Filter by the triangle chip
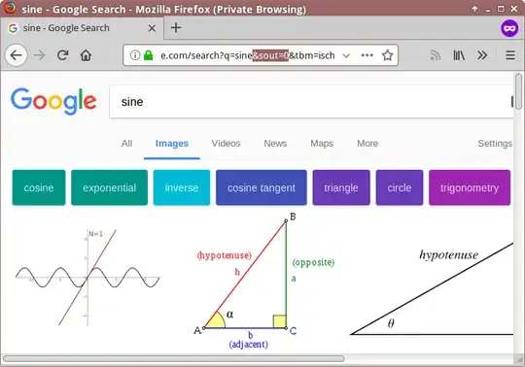525x367 pixels. [341, 187]
